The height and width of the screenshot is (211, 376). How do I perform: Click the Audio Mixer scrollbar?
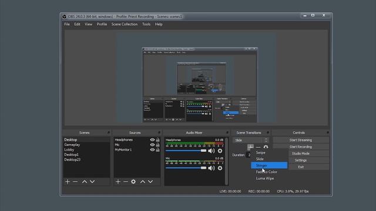click(226, 161)
